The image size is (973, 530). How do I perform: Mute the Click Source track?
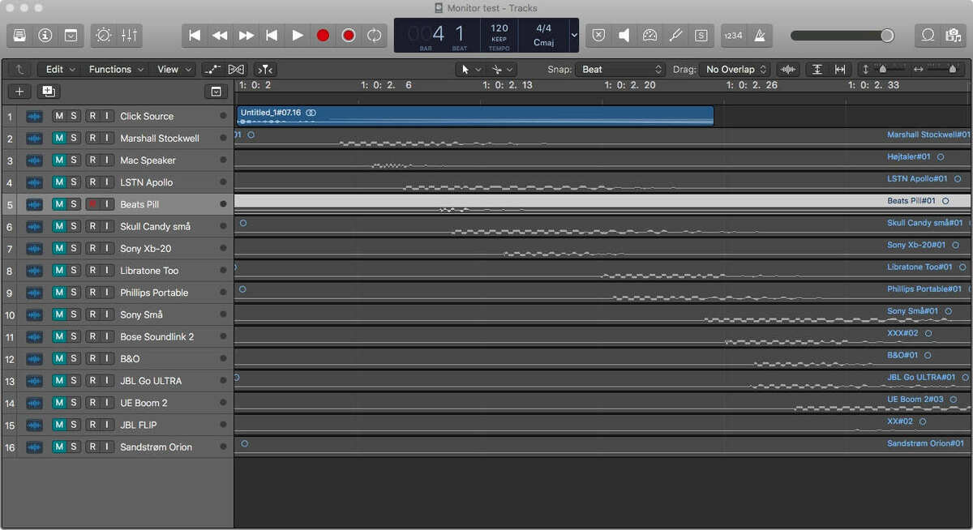[58, 116]
